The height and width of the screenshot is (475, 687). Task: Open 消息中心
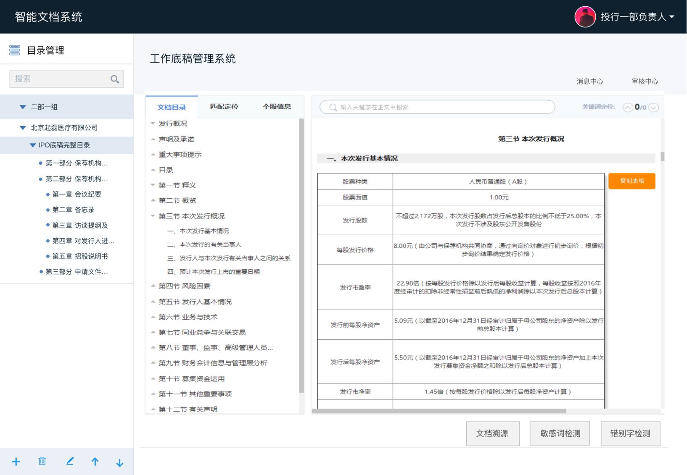590,81
